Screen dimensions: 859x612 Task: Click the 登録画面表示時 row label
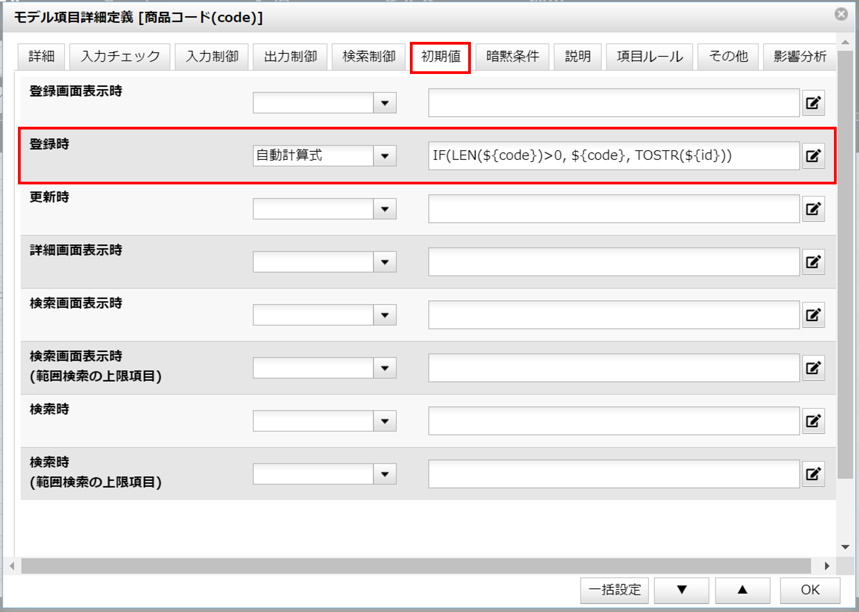tap(76, 91)
